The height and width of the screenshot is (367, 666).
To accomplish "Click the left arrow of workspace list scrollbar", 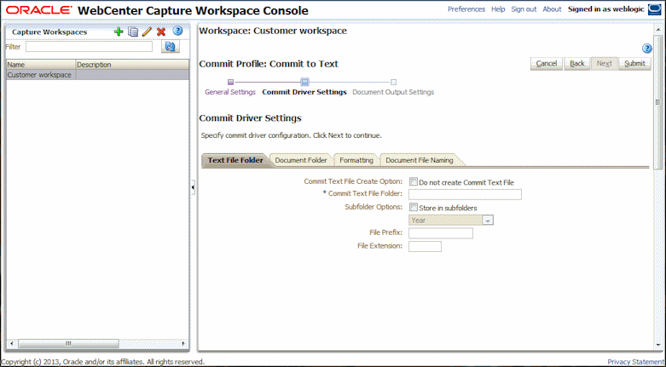I will tap(11, 343).
